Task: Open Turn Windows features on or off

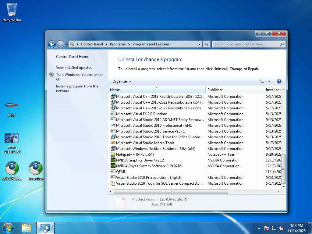Action: coord(79,77)
